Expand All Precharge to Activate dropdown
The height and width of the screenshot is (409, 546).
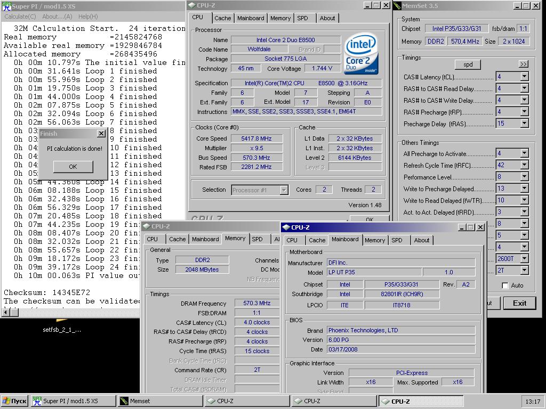coord(524,153)
